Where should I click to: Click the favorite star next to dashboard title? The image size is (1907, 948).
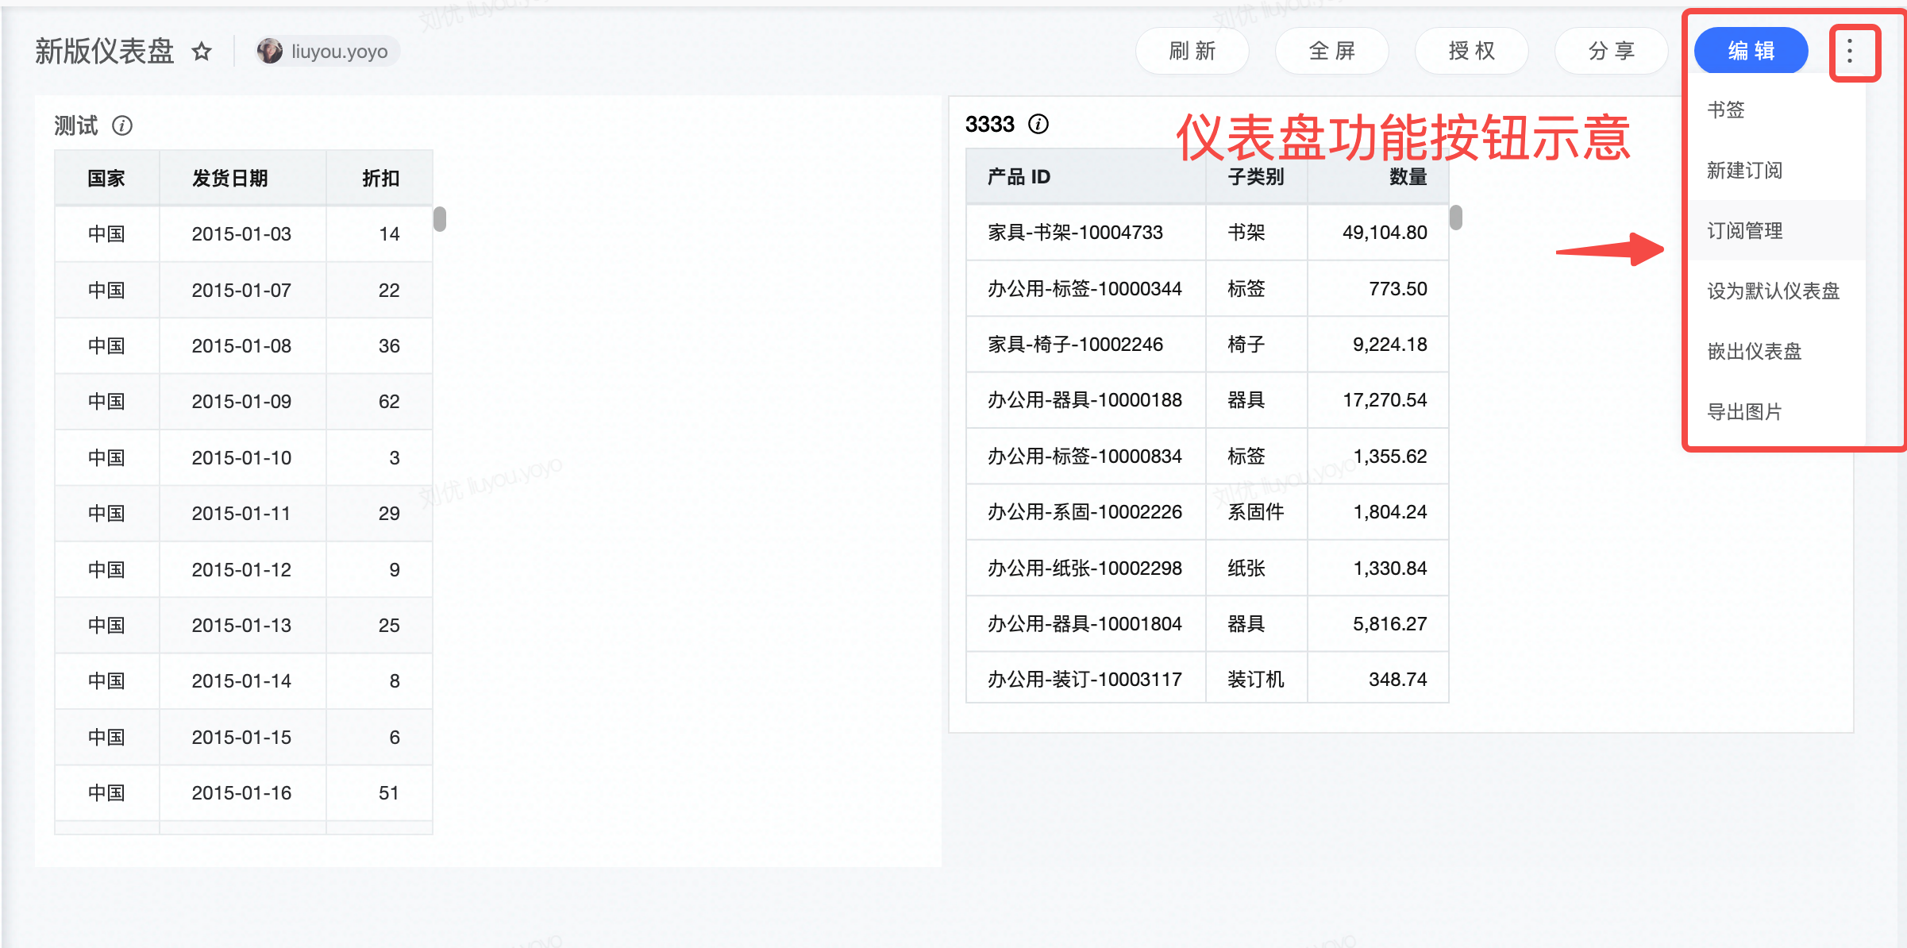(x=202, y=52)
